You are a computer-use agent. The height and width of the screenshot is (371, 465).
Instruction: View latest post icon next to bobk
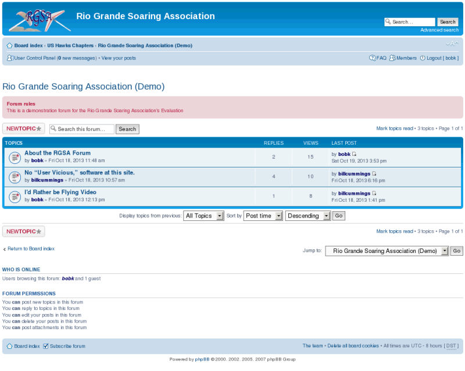pyautogui.click(x=354, y=154)
